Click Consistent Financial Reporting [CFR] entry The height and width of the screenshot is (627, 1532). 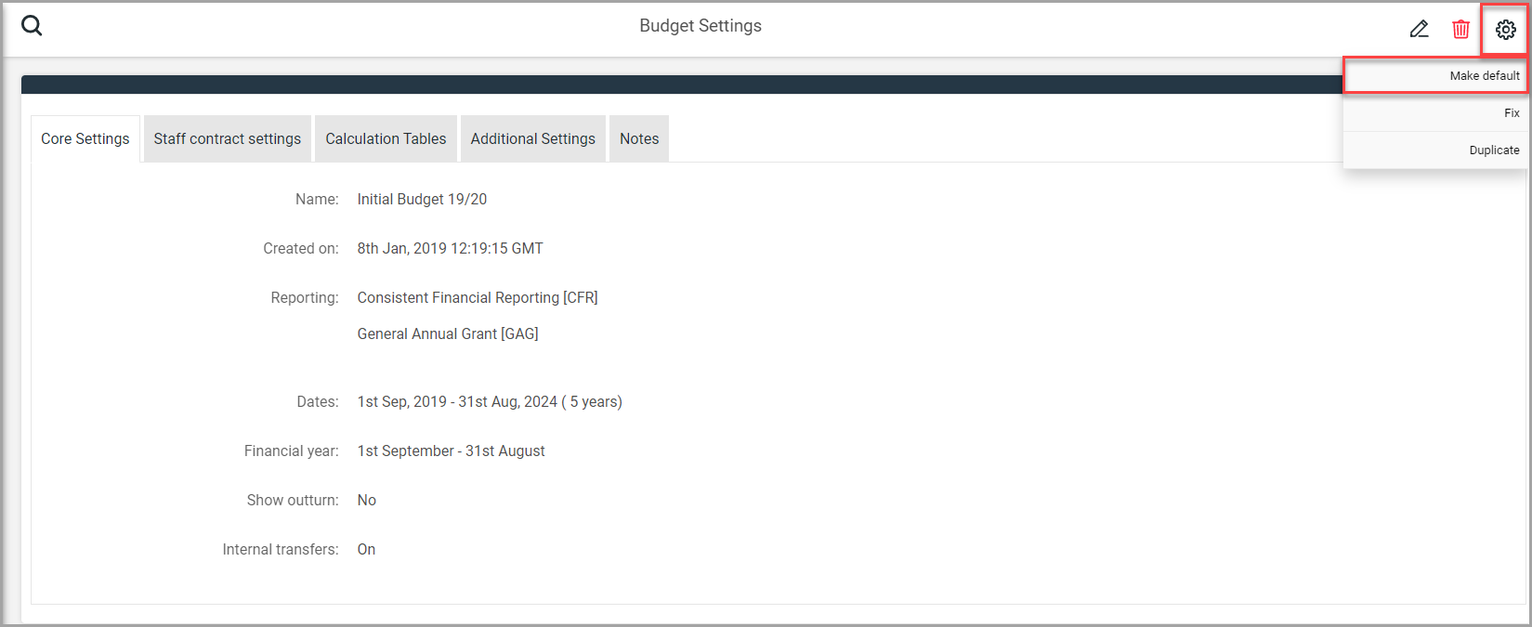[478, 298]
